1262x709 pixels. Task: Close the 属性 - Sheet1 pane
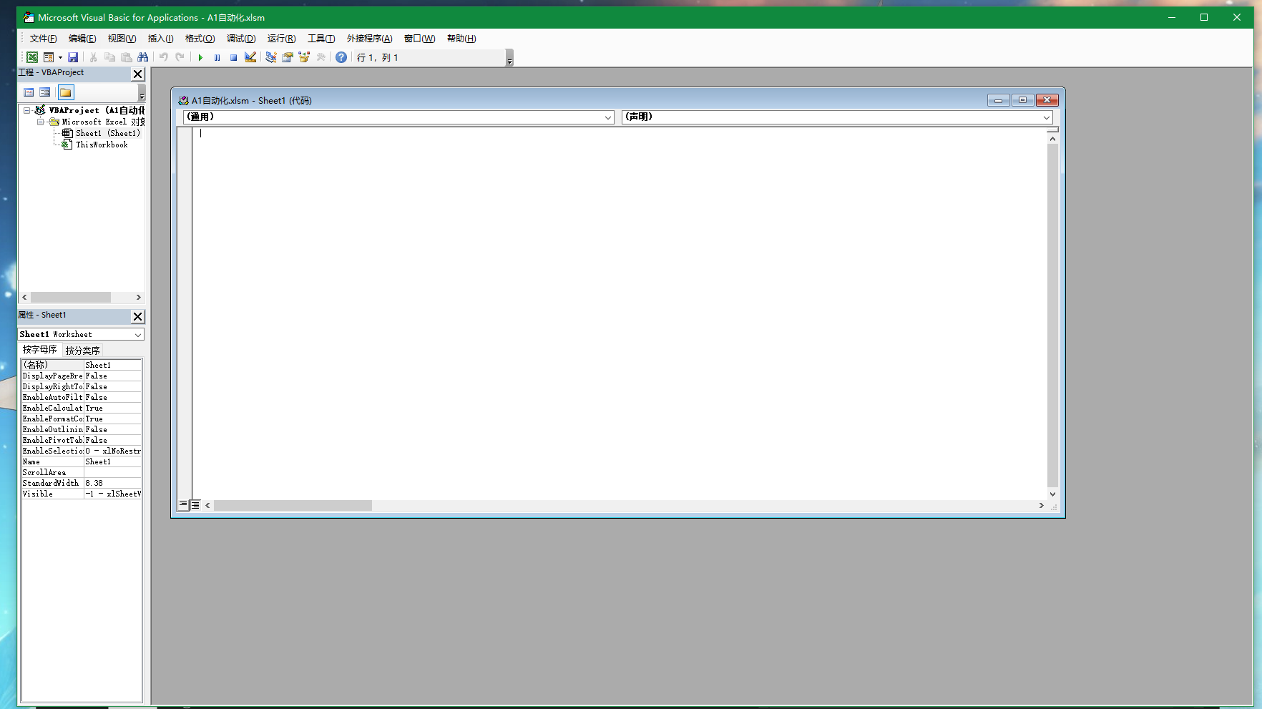[138, 316]
